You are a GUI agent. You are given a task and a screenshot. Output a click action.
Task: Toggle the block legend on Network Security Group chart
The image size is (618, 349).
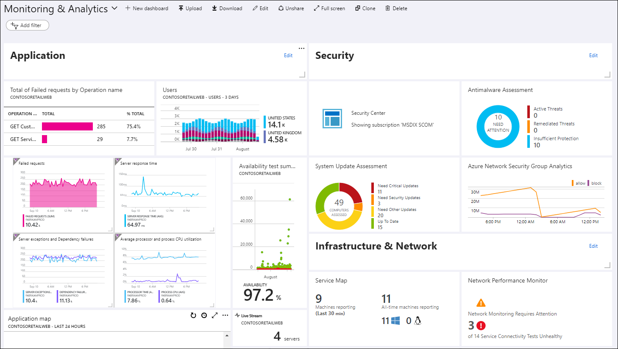[x=596, y=183]
